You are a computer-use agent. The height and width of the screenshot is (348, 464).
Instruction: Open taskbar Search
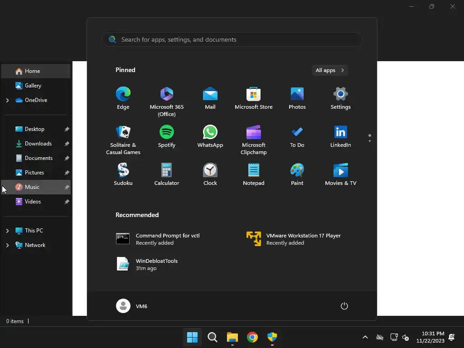click(212, 337)
